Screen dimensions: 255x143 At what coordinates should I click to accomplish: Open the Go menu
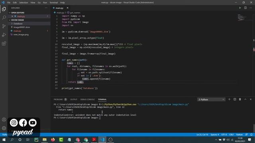(39, 2)
